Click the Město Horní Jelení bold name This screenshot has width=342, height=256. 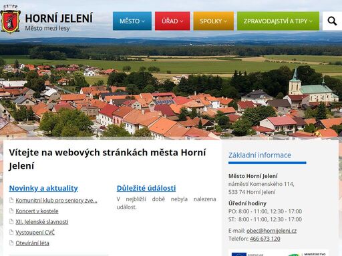tap(253, 176)
